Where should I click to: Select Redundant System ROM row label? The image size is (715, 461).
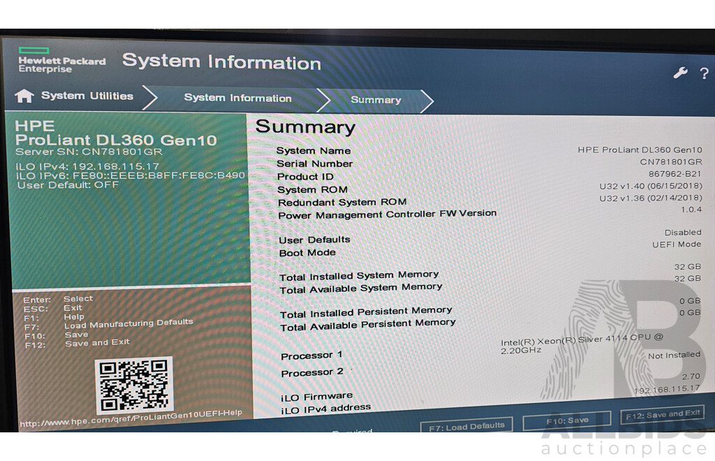click(x=342, y=202)
